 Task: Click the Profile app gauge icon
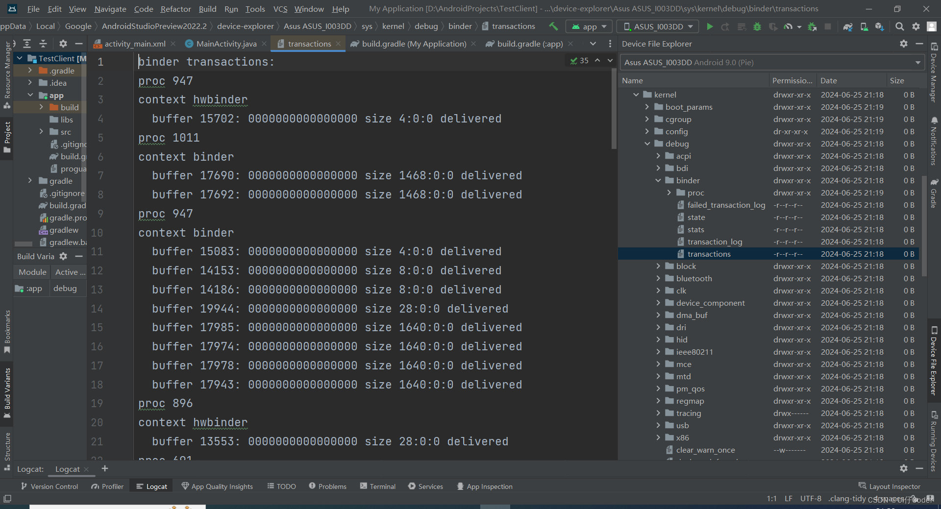[x=788, y=26]
